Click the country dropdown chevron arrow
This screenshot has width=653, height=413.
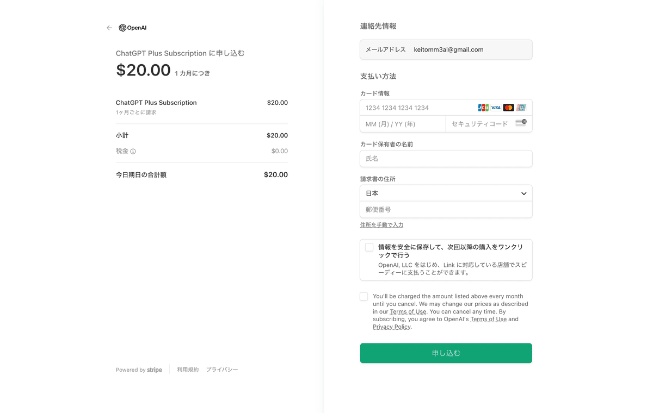coord(524,193)
